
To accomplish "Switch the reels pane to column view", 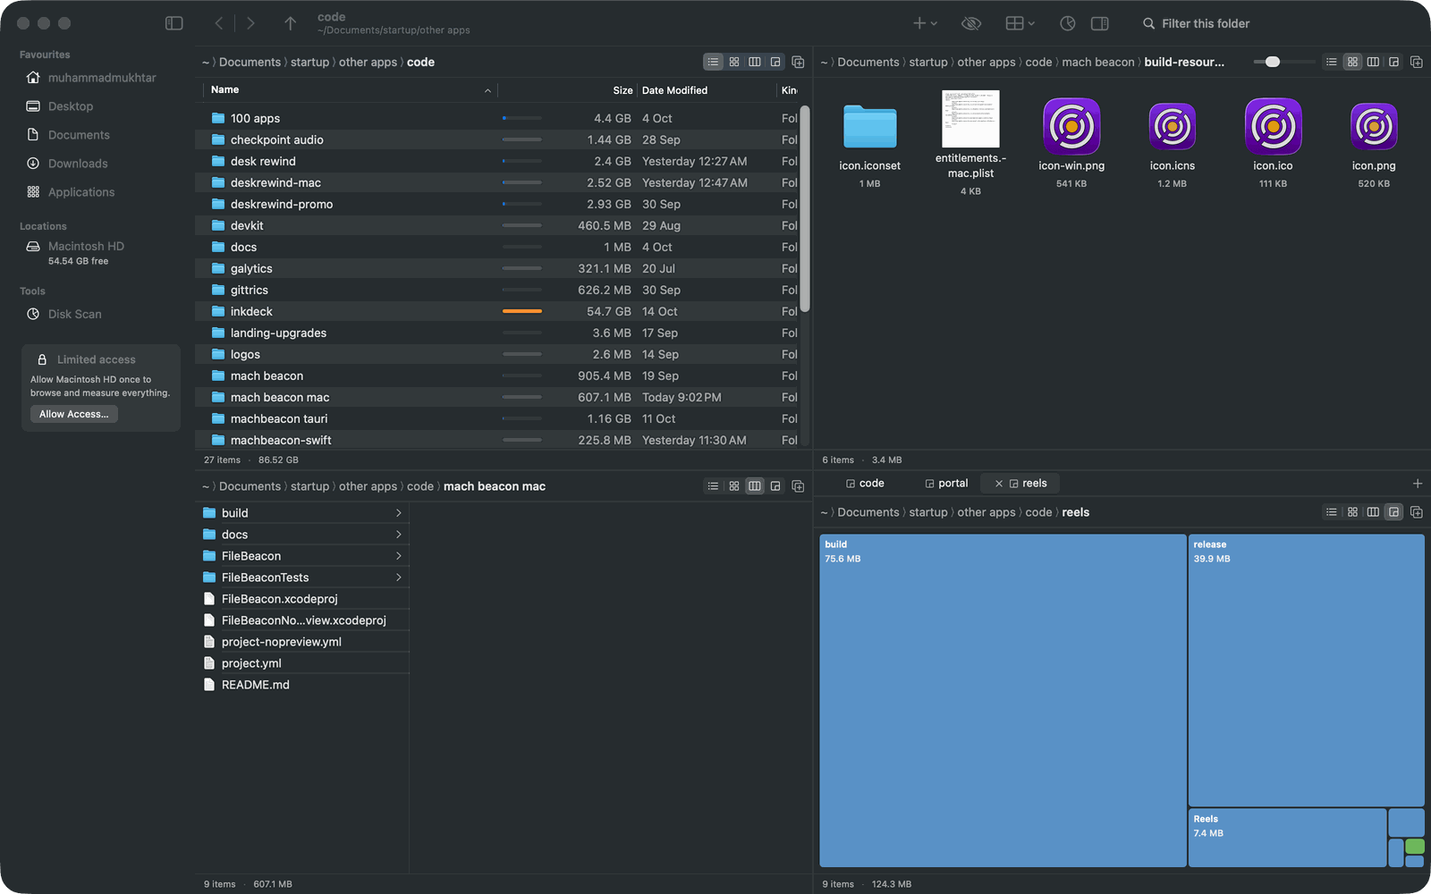I will coord(1373,512).
